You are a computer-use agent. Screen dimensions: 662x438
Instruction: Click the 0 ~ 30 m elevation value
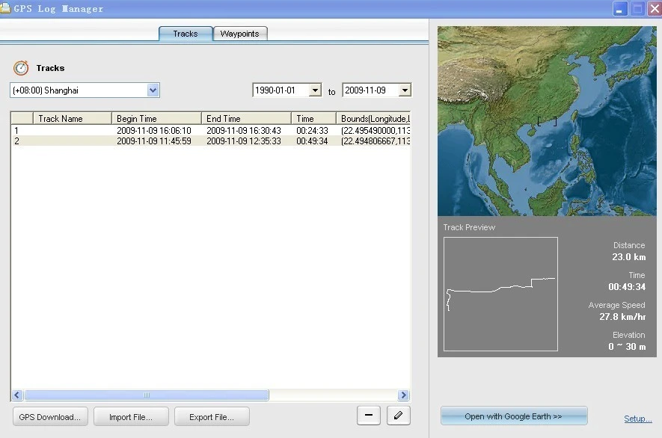point(627,346)
